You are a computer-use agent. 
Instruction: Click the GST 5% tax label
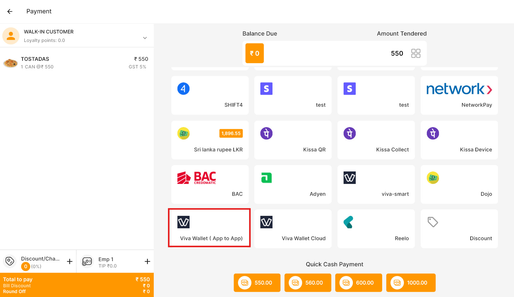coord(137,67)
